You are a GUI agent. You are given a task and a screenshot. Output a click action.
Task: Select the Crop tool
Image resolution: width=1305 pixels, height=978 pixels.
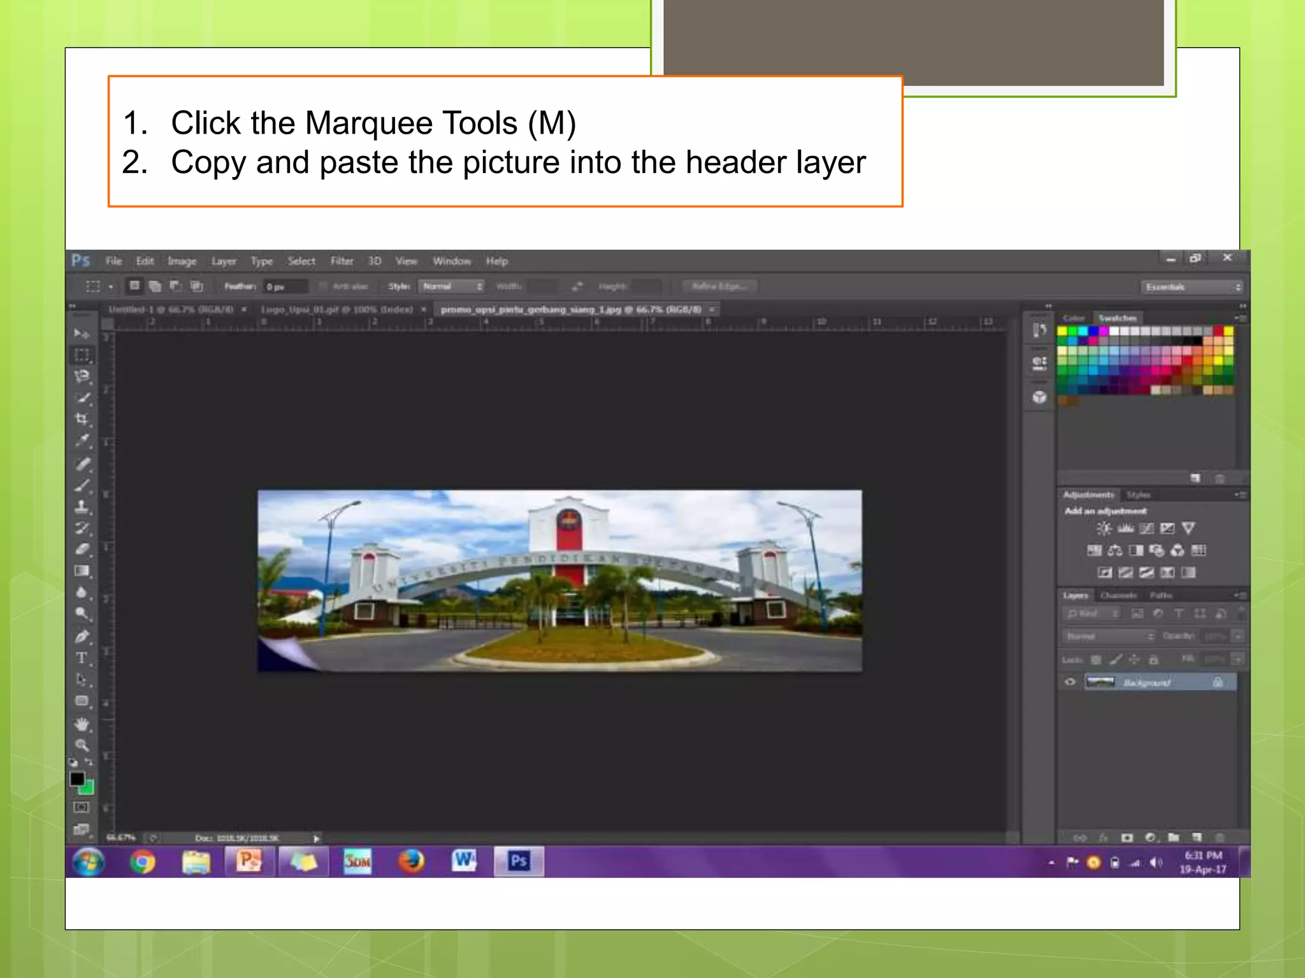point(82,419)
